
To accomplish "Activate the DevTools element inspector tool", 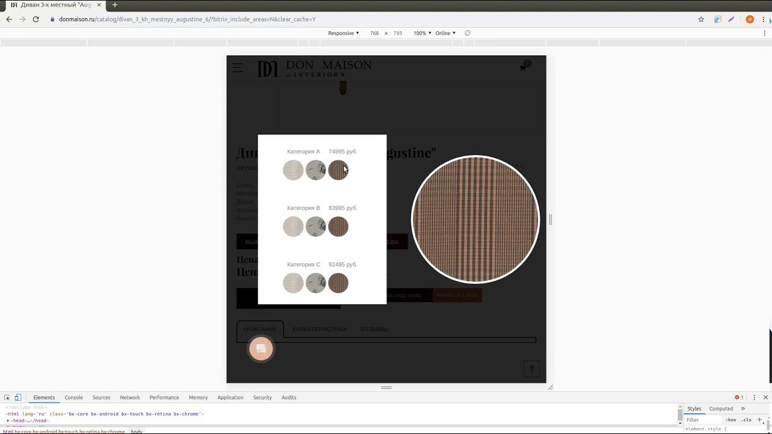I will pyautogui.click(x=7, y=397).
